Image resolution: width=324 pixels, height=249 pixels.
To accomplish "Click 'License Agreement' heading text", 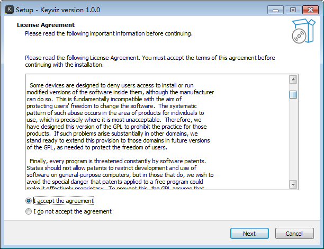I will point(46,25).
